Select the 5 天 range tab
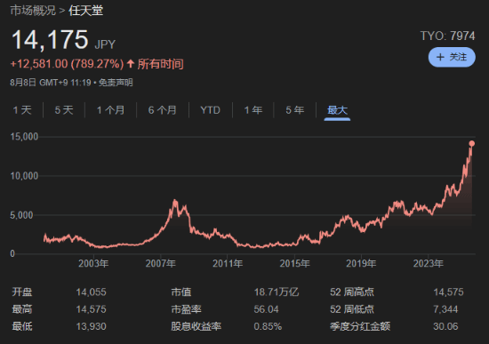 click(x=64, y=110)
